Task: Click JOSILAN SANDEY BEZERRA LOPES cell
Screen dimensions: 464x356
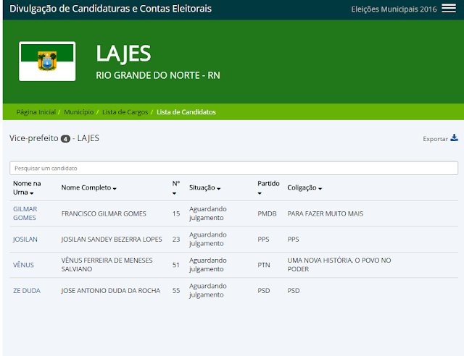Action: 112,239
